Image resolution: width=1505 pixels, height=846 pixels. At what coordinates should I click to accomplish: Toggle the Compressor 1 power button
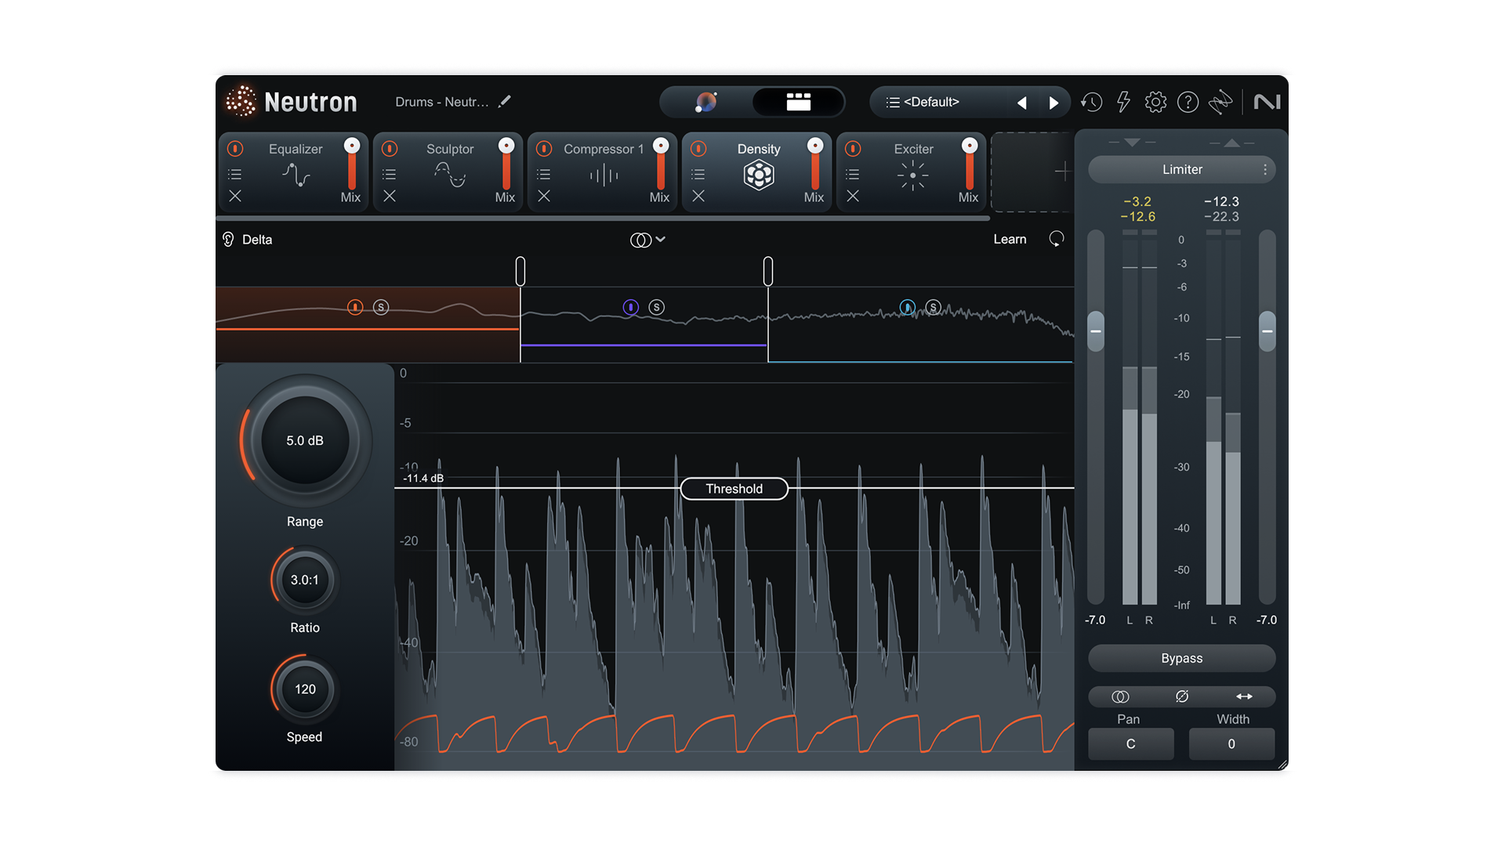tap(544, 149)
